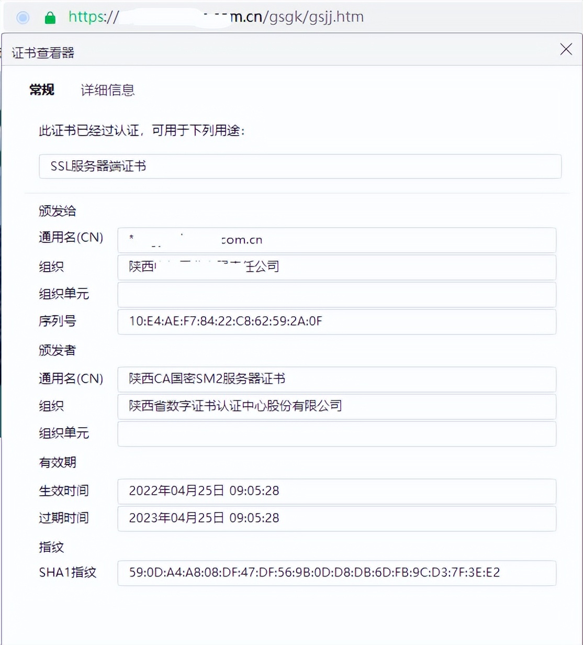
Task: Click the empty 组织单元 field under 颁发给
Action: [x=337, y=294]
